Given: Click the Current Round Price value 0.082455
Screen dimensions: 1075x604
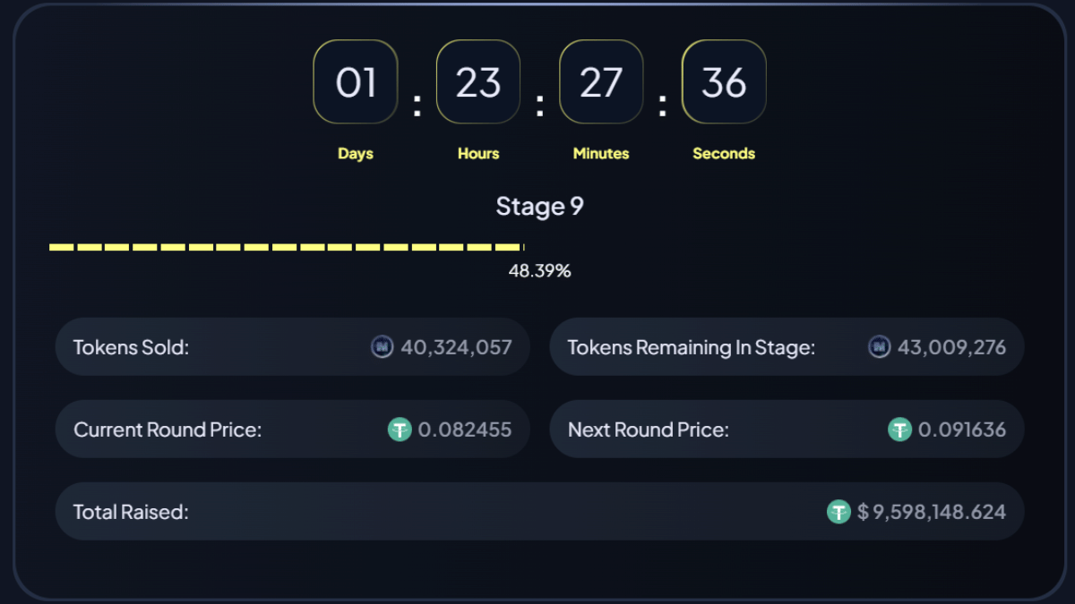Looking at the screenshot, I should click(465, 430).
